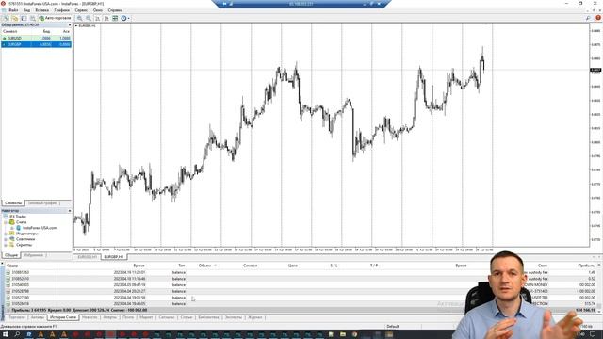Open the Окно menu

(98, 10)
